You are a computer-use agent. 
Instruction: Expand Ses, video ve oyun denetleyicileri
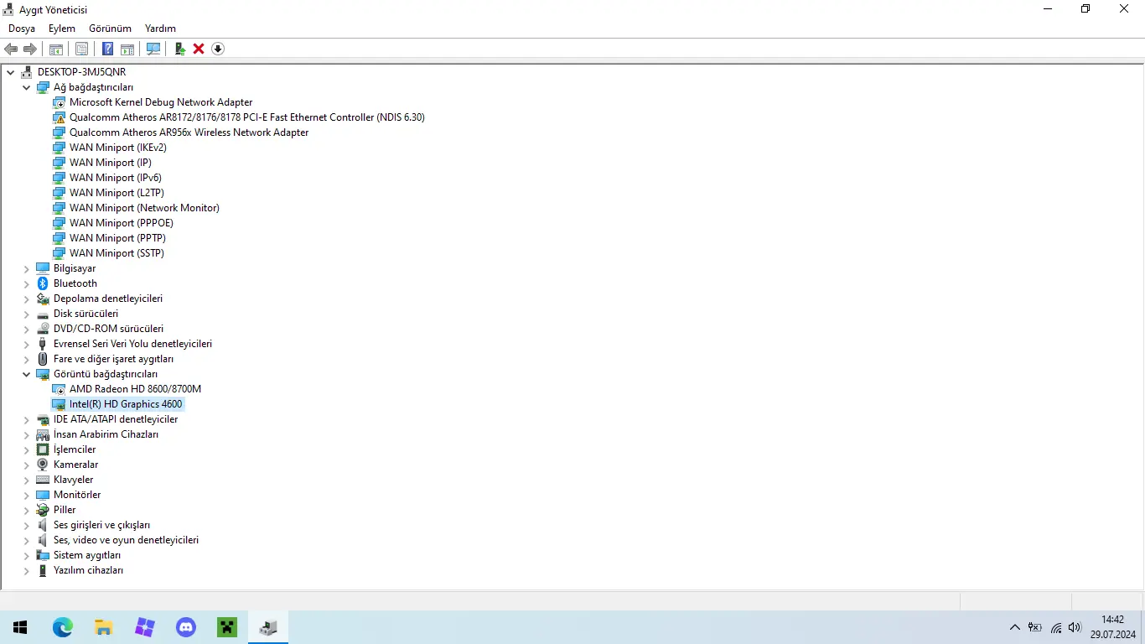27,540
